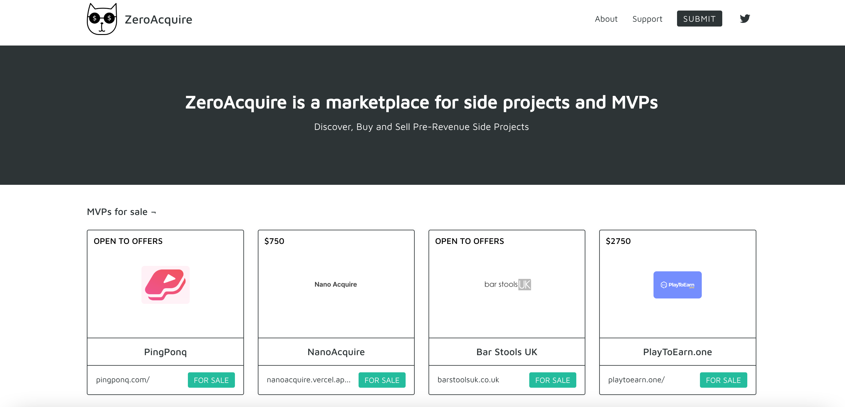
Task: Click the hero headline about side projects and MVPs
Action: [x=422, y=102]
